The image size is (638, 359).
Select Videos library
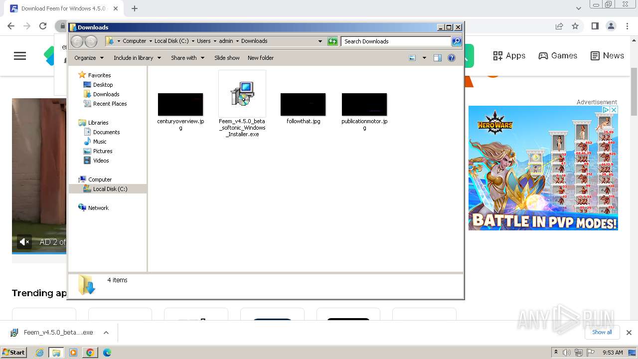(101, 161)
